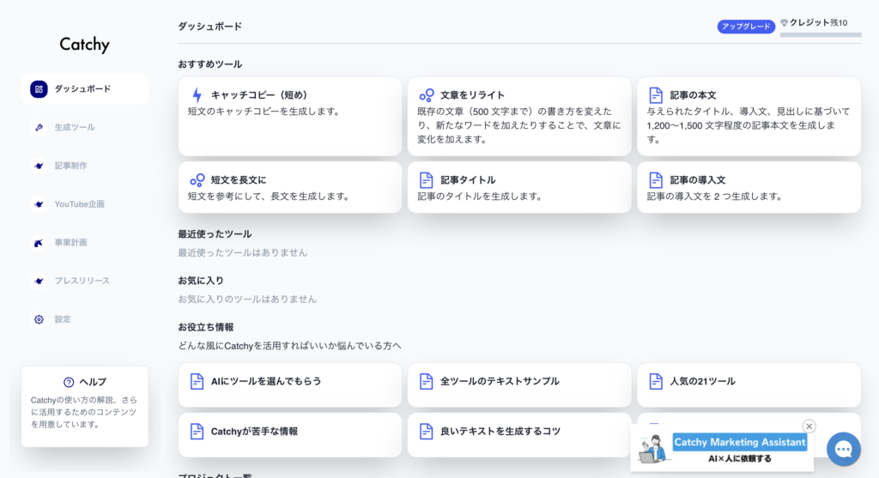This screenshot has width=879, height=478.
Task: Close the Catchy Marketing Assistant banner
Action: pos(809,427)
